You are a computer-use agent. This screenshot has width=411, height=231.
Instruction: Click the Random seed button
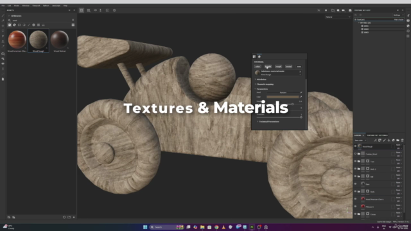[x=283, y=92]
